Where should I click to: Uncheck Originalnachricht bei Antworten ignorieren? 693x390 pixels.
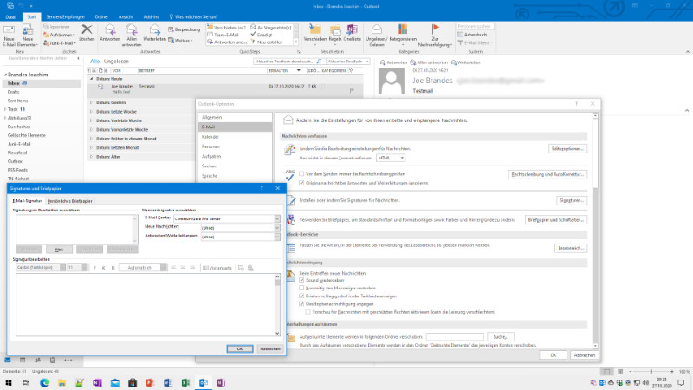[x=301, y=183]
